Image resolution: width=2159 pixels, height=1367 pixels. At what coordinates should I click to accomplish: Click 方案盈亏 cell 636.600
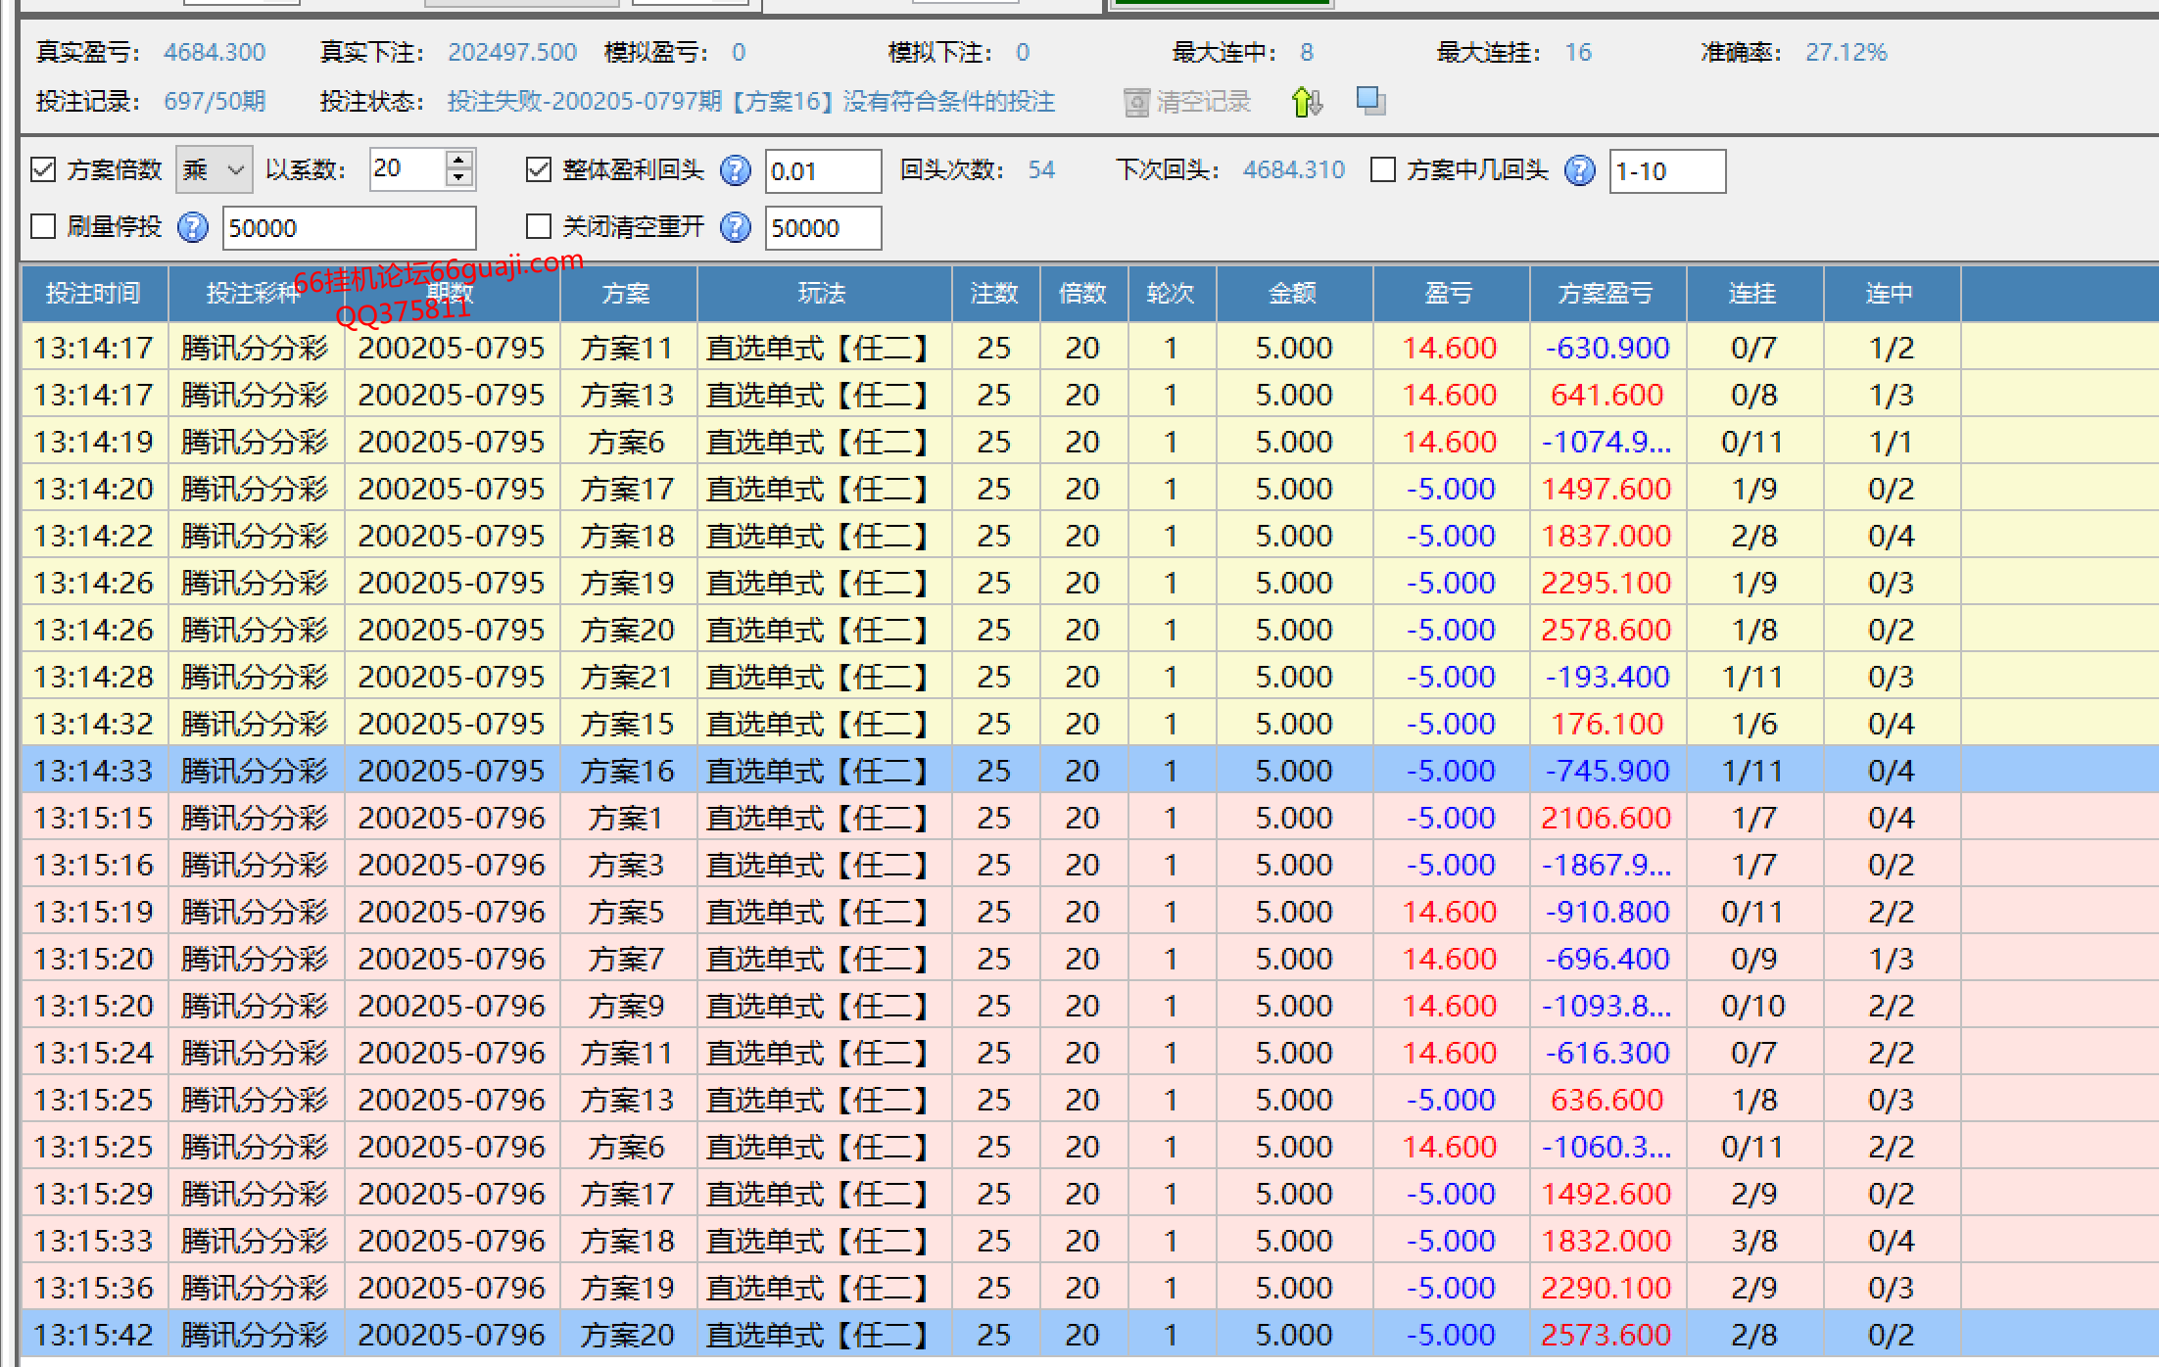[x=1607, y=1100]
